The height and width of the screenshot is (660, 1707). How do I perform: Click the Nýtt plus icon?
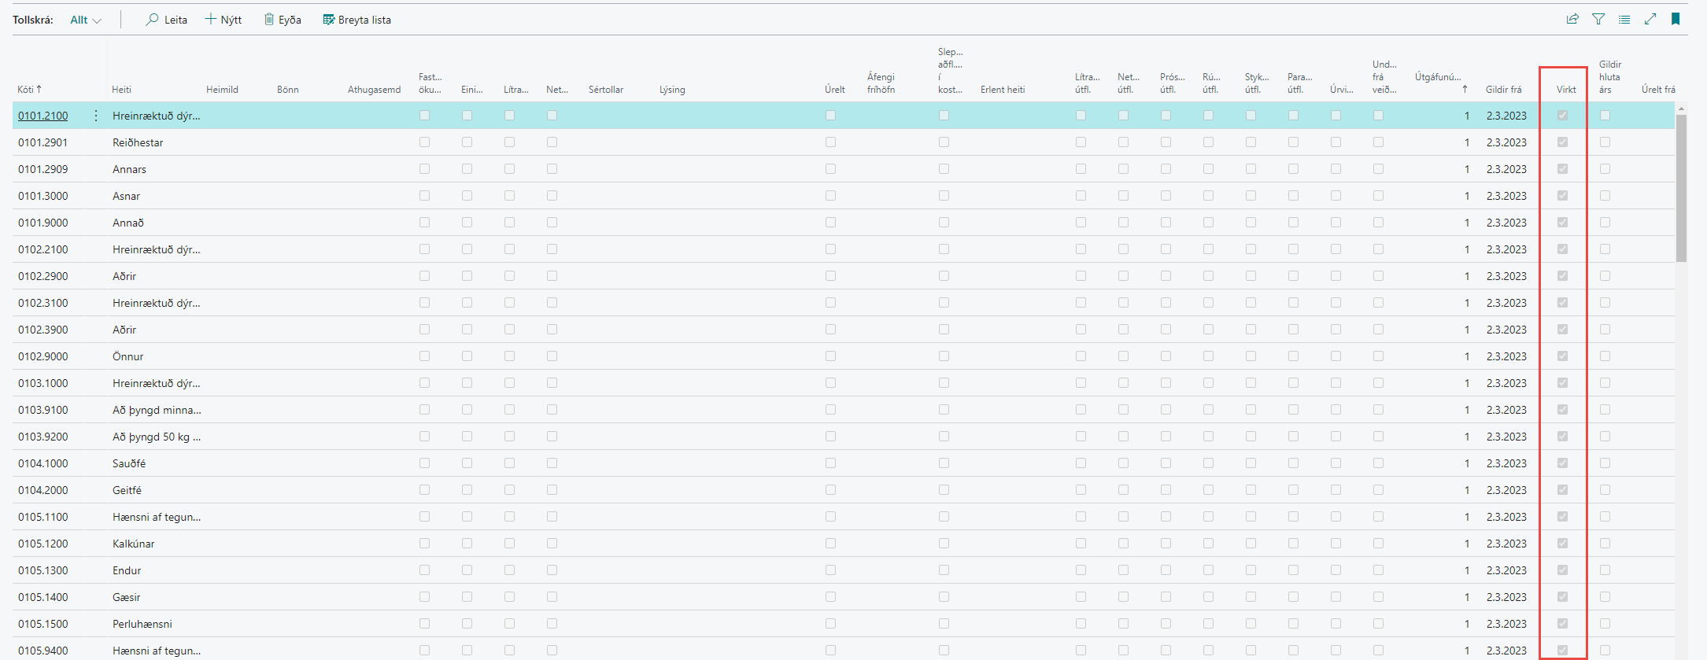pos(210,20)
